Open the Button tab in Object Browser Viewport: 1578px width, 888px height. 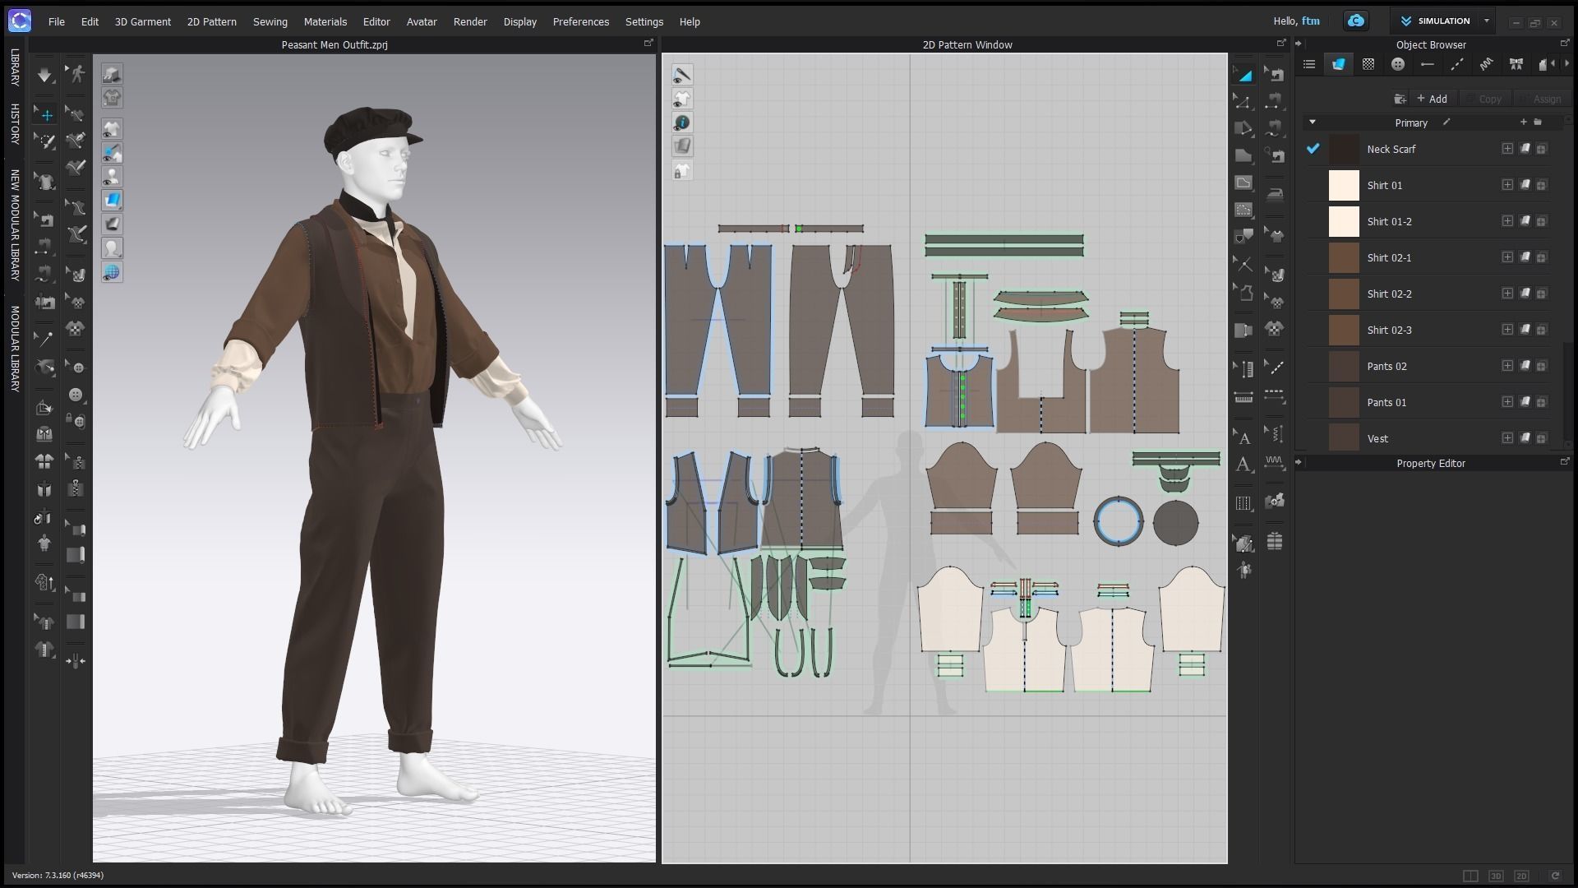(x=1397, y=64)
